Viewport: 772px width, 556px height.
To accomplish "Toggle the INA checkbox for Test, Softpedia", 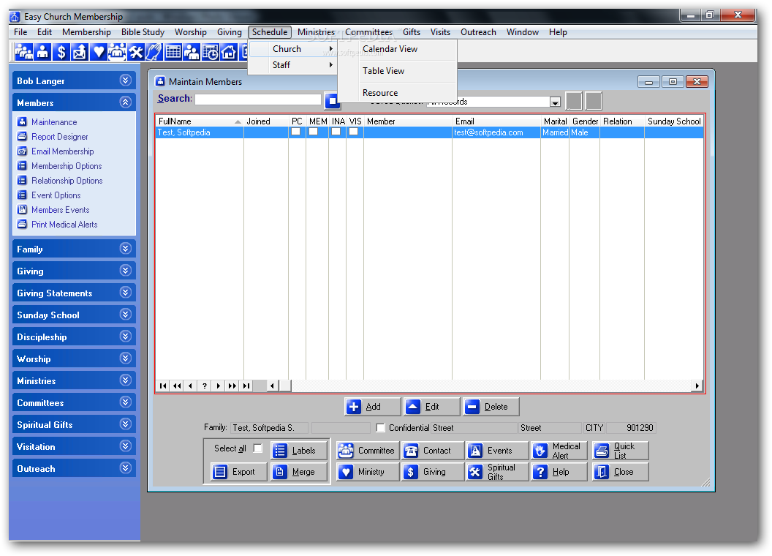I will tap(336, 132).
